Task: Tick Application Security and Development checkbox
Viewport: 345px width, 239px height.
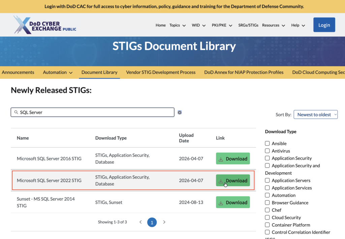Action: [267, 166]
